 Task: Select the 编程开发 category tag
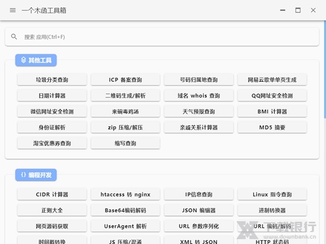[x=36, y=175]
